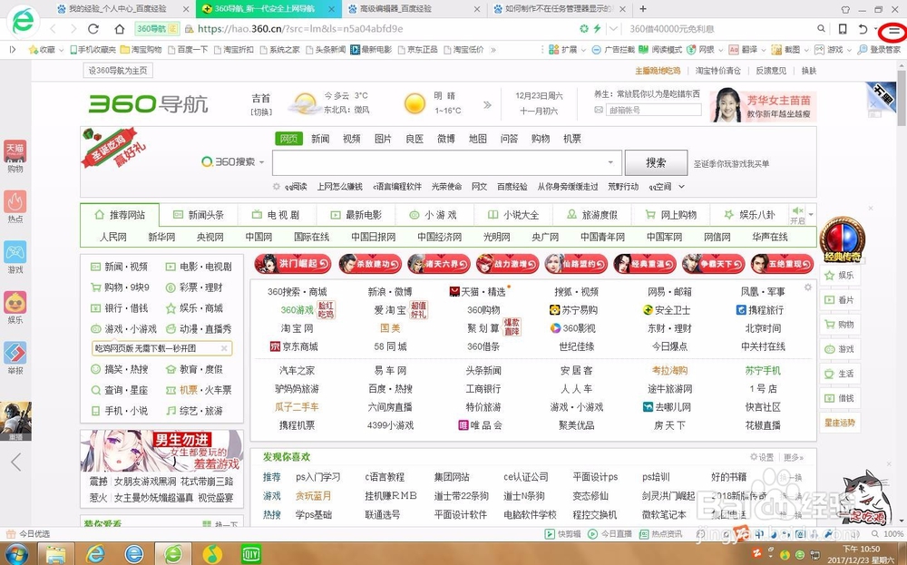
Task: Switch to 电视剧 category tab
Action: tap(277, 215)
